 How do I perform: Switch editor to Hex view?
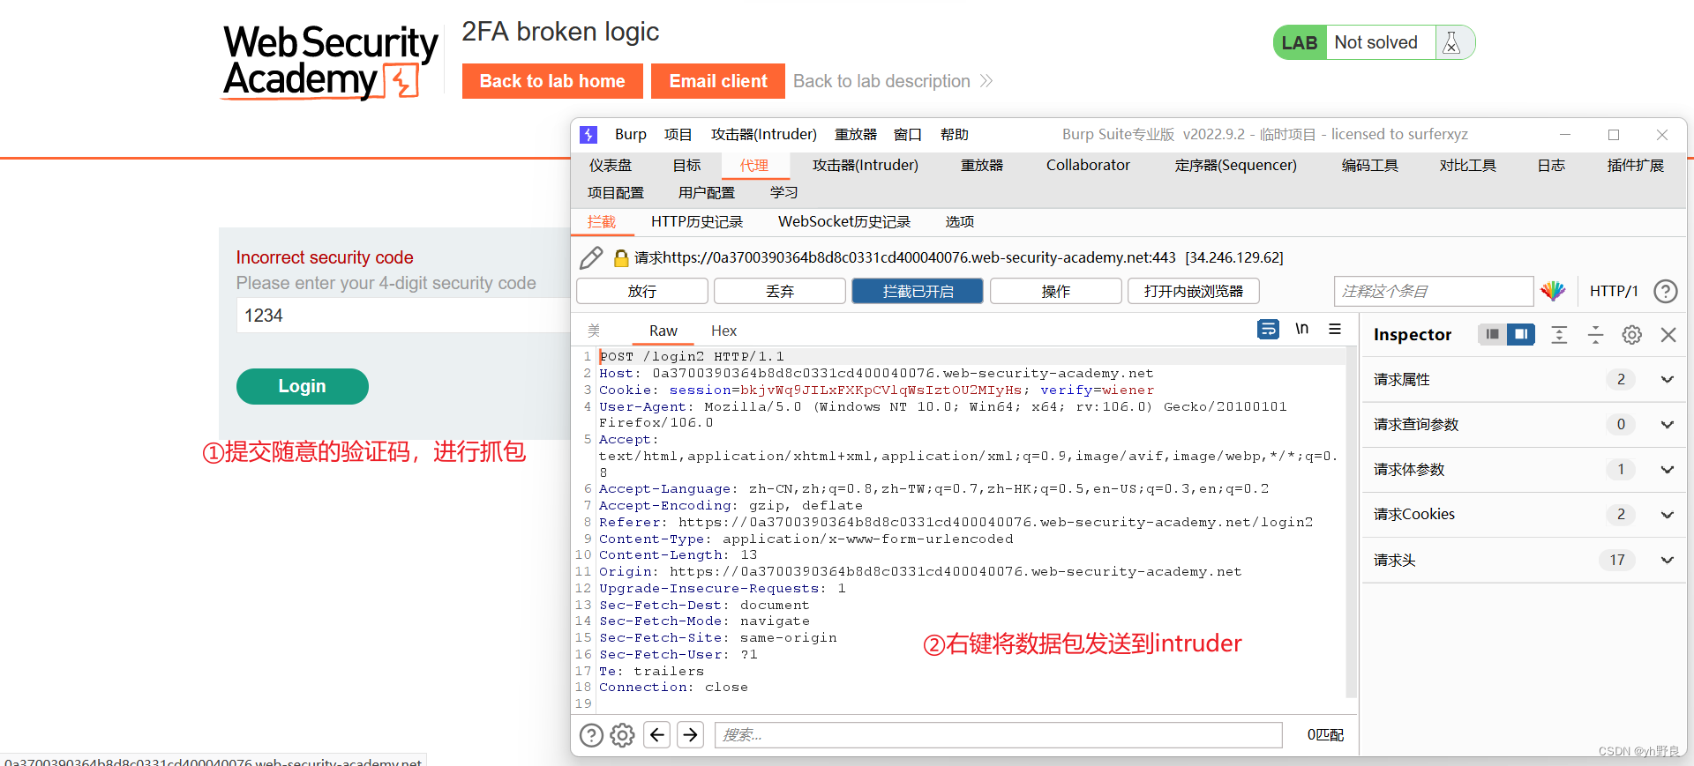(724, 331)
